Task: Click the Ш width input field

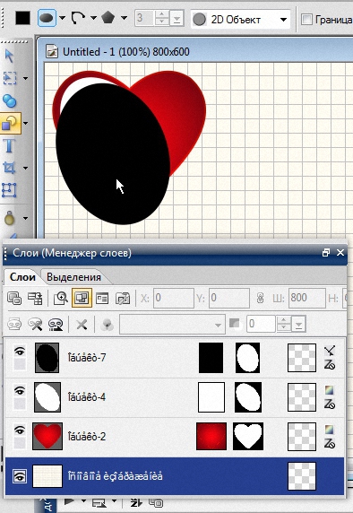Action: click(x=306, y=298)
